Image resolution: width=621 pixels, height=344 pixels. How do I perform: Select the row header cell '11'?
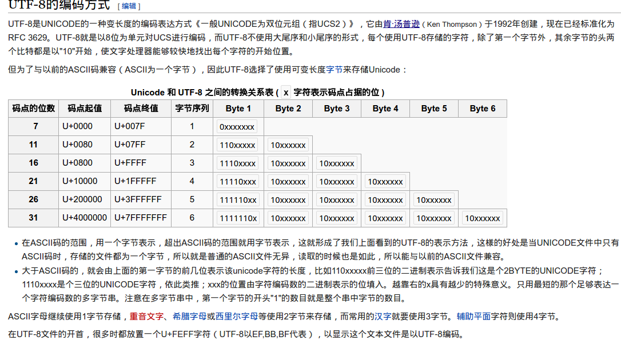point(34,145)
